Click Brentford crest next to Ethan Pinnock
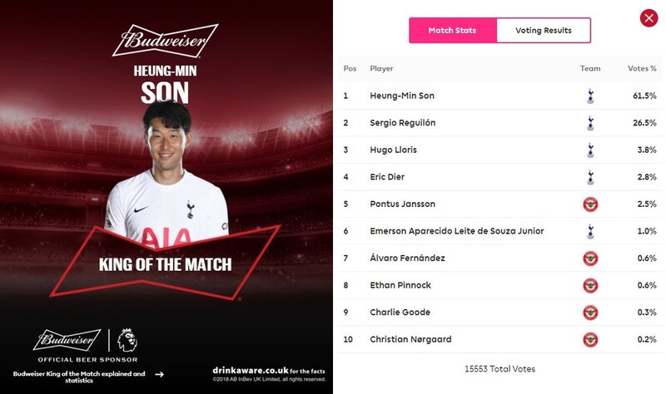 [x=590, y=285]
